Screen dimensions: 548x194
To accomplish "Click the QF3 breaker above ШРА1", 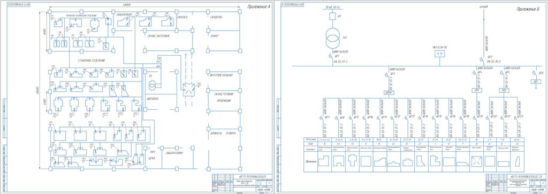I will 387,76.
